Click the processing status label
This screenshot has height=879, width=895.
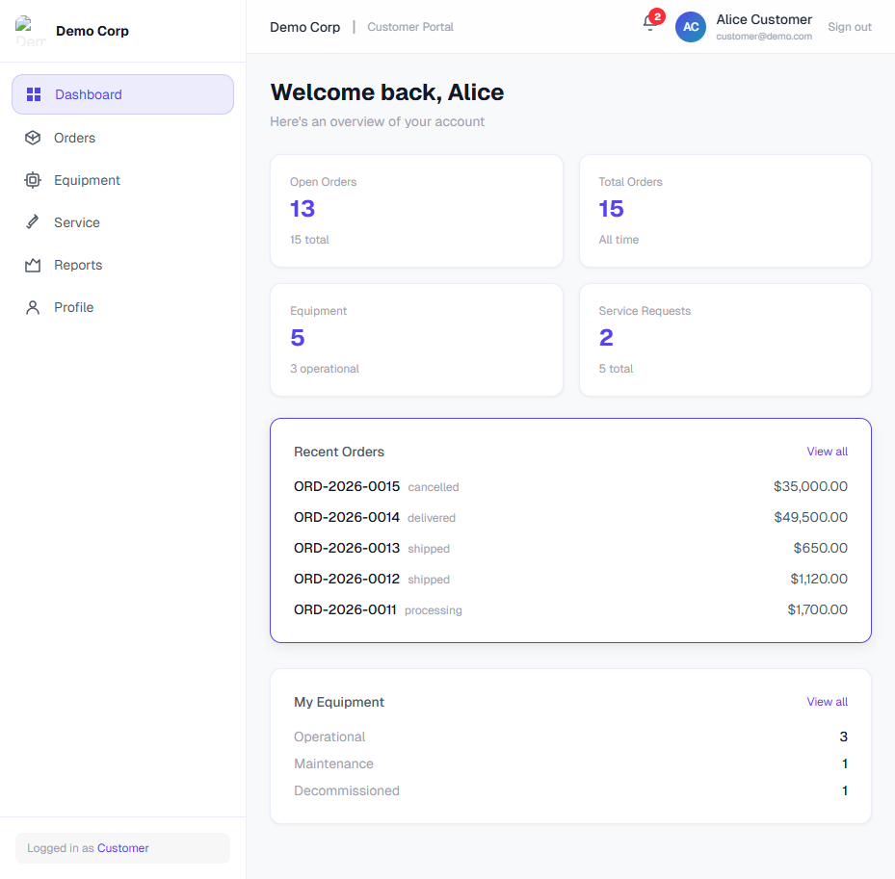point(434,610)
